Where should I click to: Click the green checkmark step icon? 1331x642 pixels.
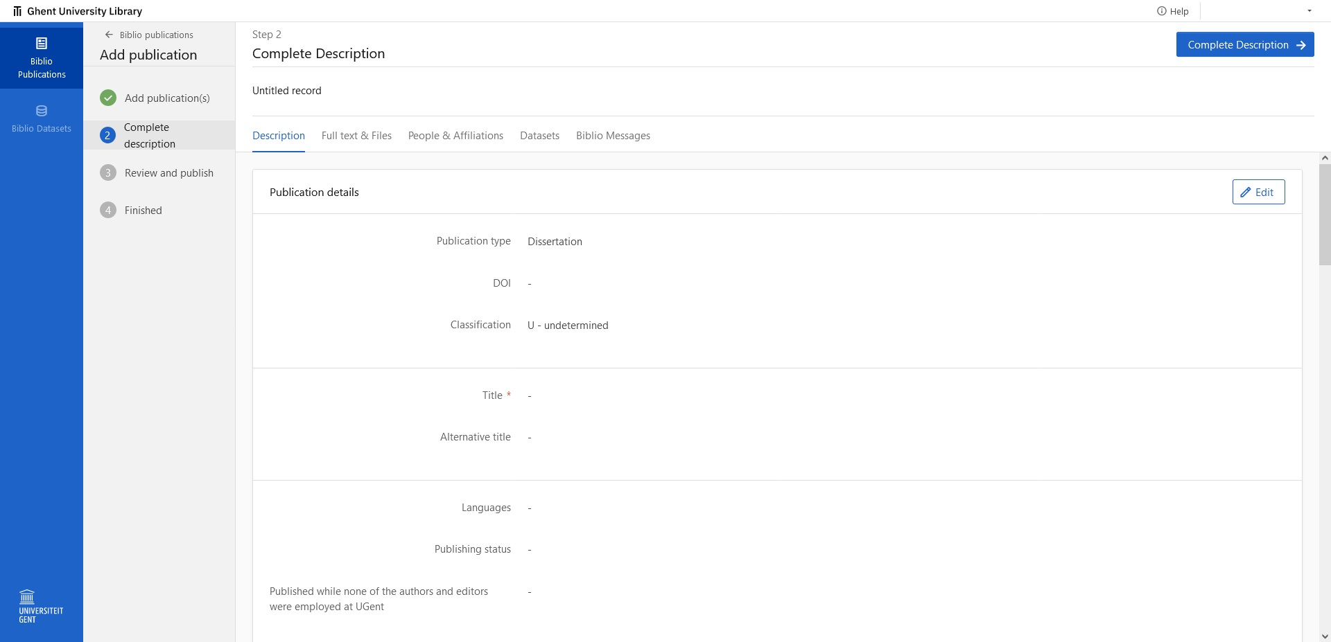click(108, 98)
